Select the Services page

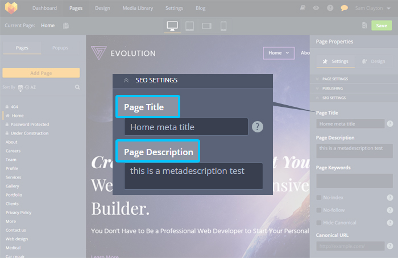click(x=13, y=177)
